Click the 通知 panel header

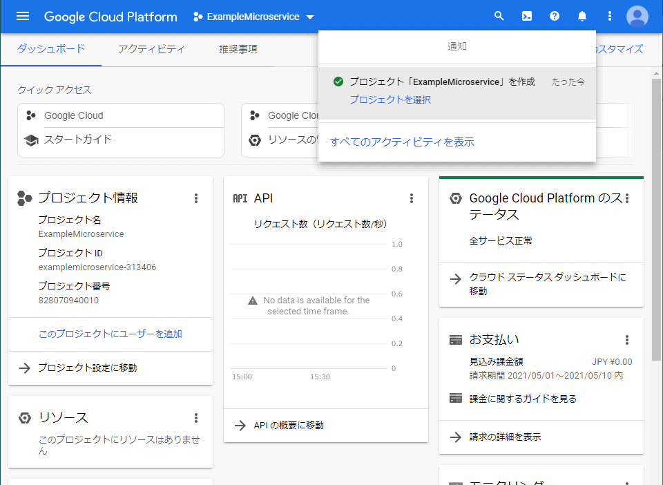pos(457,46)
